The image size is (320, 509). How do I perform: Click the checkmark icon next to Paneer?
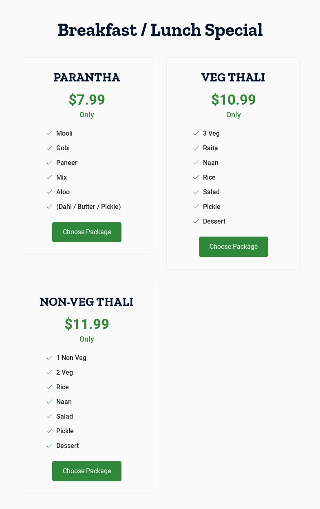[x=49, y=163]
